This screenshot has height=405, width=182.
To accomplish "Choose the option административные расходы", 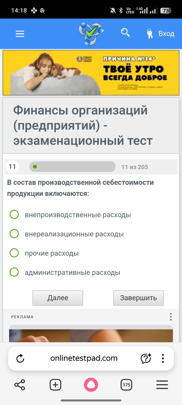I will (14, 272).
